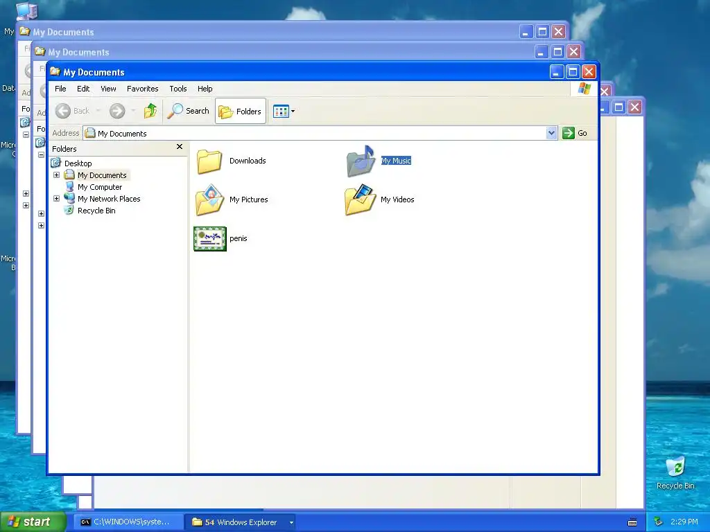Select the Downloads folder icon
Viewport: 710px width, 532px height.
[209, 161]
